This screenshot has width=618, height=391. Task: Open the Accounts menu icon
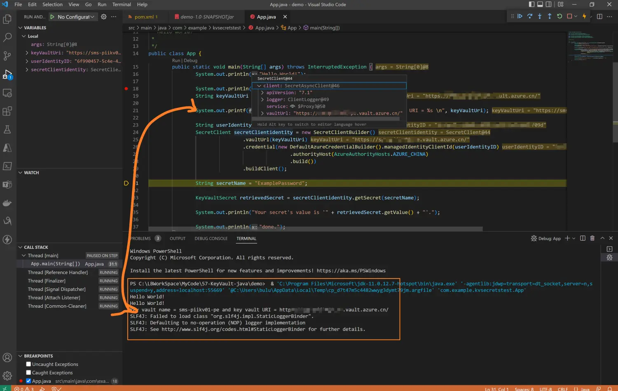coord(7,358)
